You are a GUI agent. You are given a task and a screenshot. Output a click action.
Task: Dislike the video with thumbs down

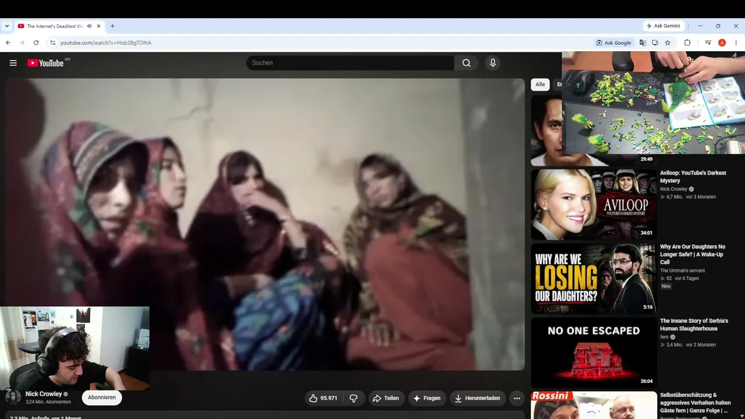click(353, 398)
